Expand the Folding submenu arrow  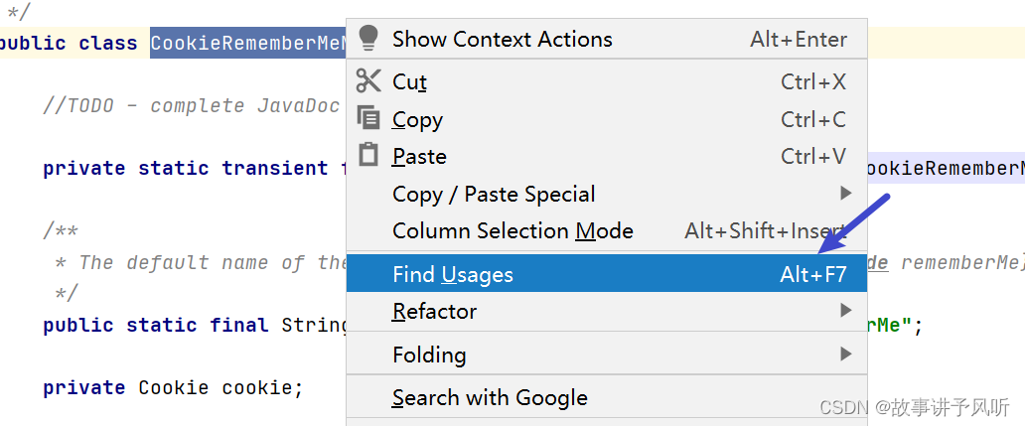846,354
